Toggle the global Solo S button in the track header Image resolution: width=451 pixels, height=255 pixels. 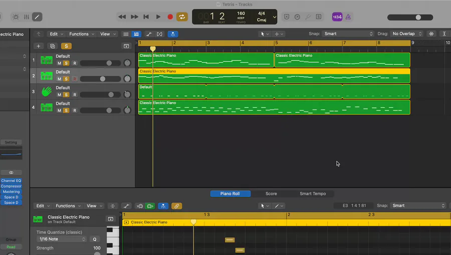pyautogui.click(x=66, y=46)
